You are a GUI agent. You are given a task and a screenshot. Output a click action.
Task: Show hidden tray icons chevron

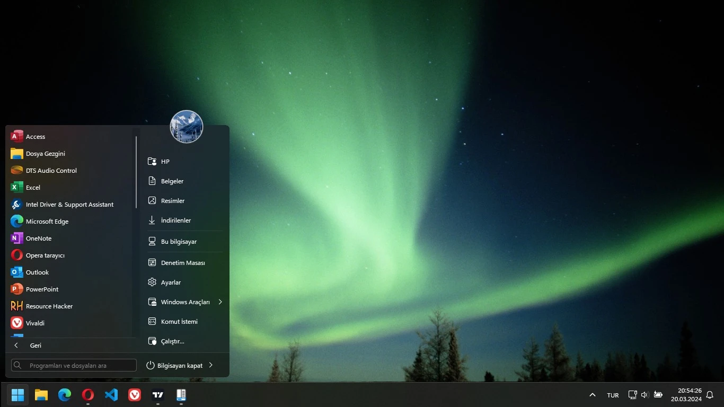[593, 395]
